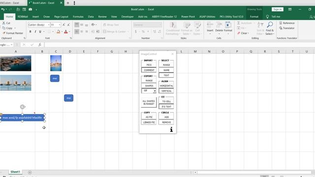Open Clipboard pane launcher
Screen dimensions: 315x177
pos(25,38)
